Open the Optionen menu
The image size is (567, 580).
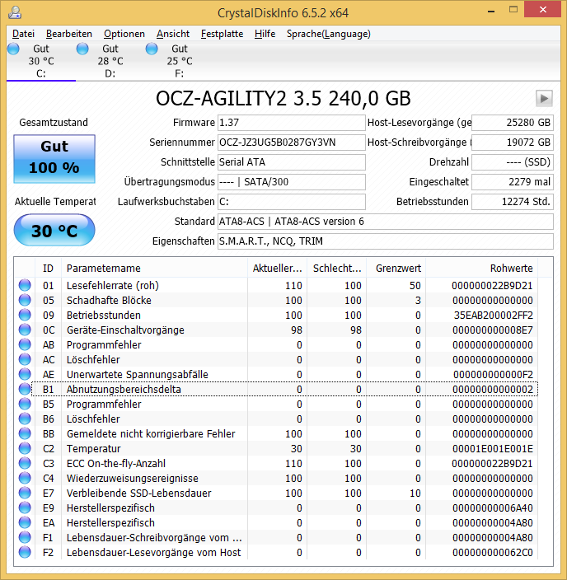click(x=124, y=34)
